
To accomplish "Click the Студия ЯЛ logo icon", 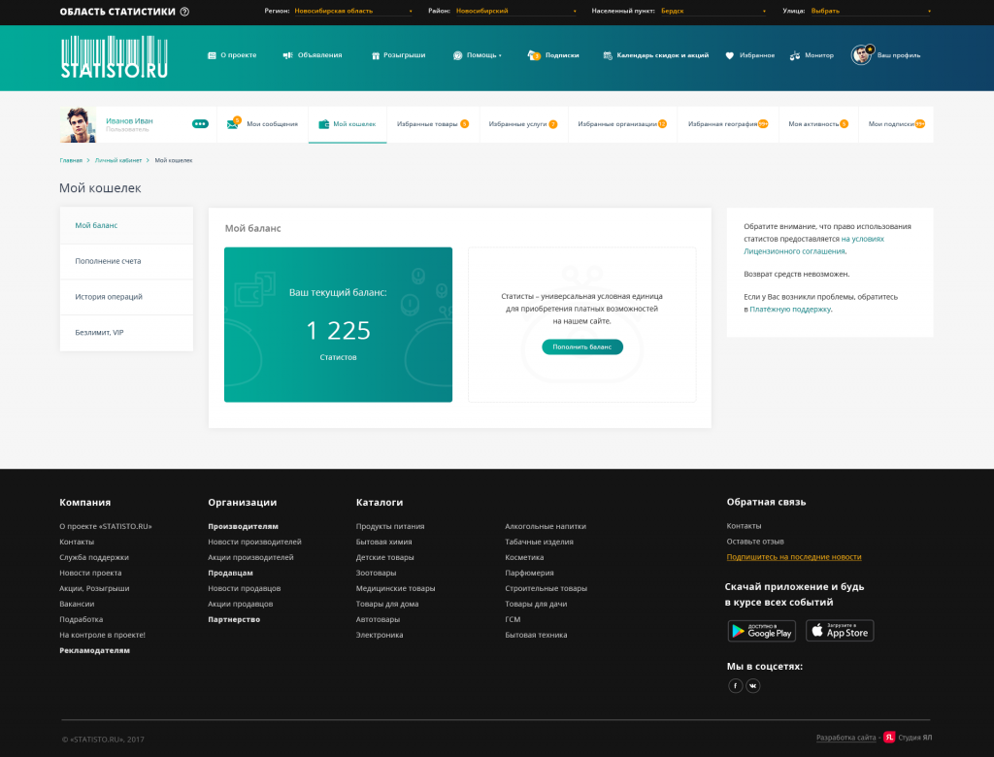I will tap(889, 737).
